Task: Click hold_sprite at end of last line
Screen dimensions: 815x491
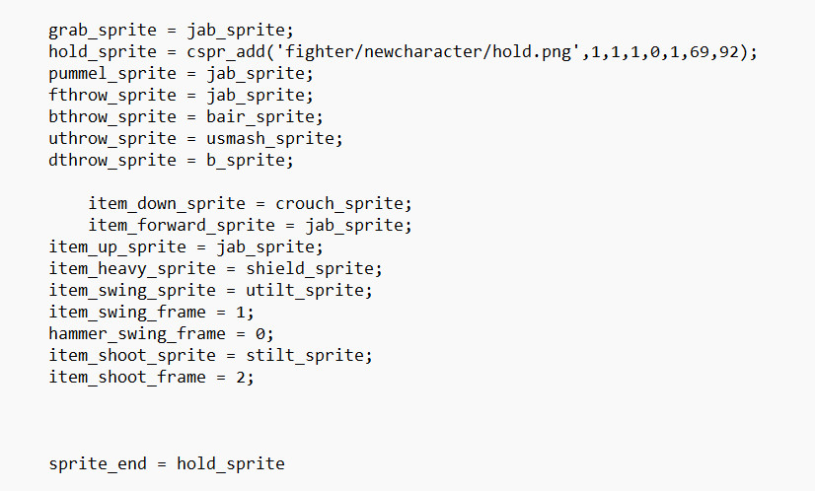Action: tap(230, 464)
